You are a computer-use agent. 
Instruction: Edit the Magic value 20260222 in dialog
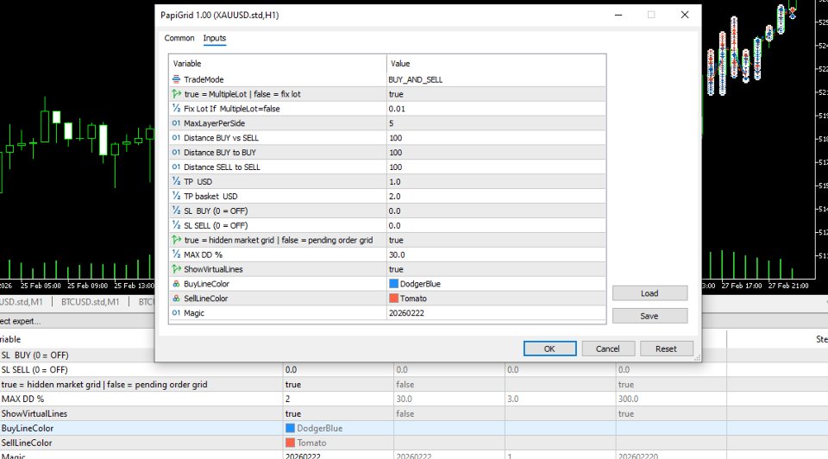[x=497, y=312]
